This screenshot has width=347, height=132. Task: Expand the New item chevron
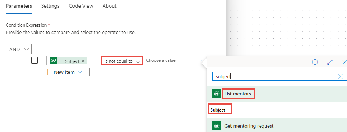[x=80, y=72]
